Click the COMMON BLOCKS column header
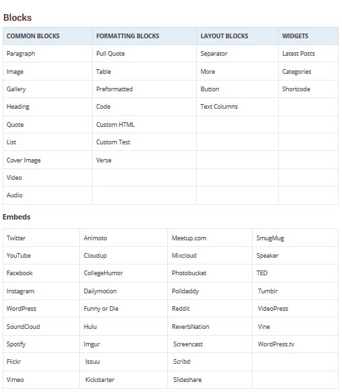342x392 pixels. coord(48,36)
